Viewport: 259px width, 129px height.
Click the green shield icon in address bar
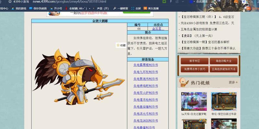point(164,2)
